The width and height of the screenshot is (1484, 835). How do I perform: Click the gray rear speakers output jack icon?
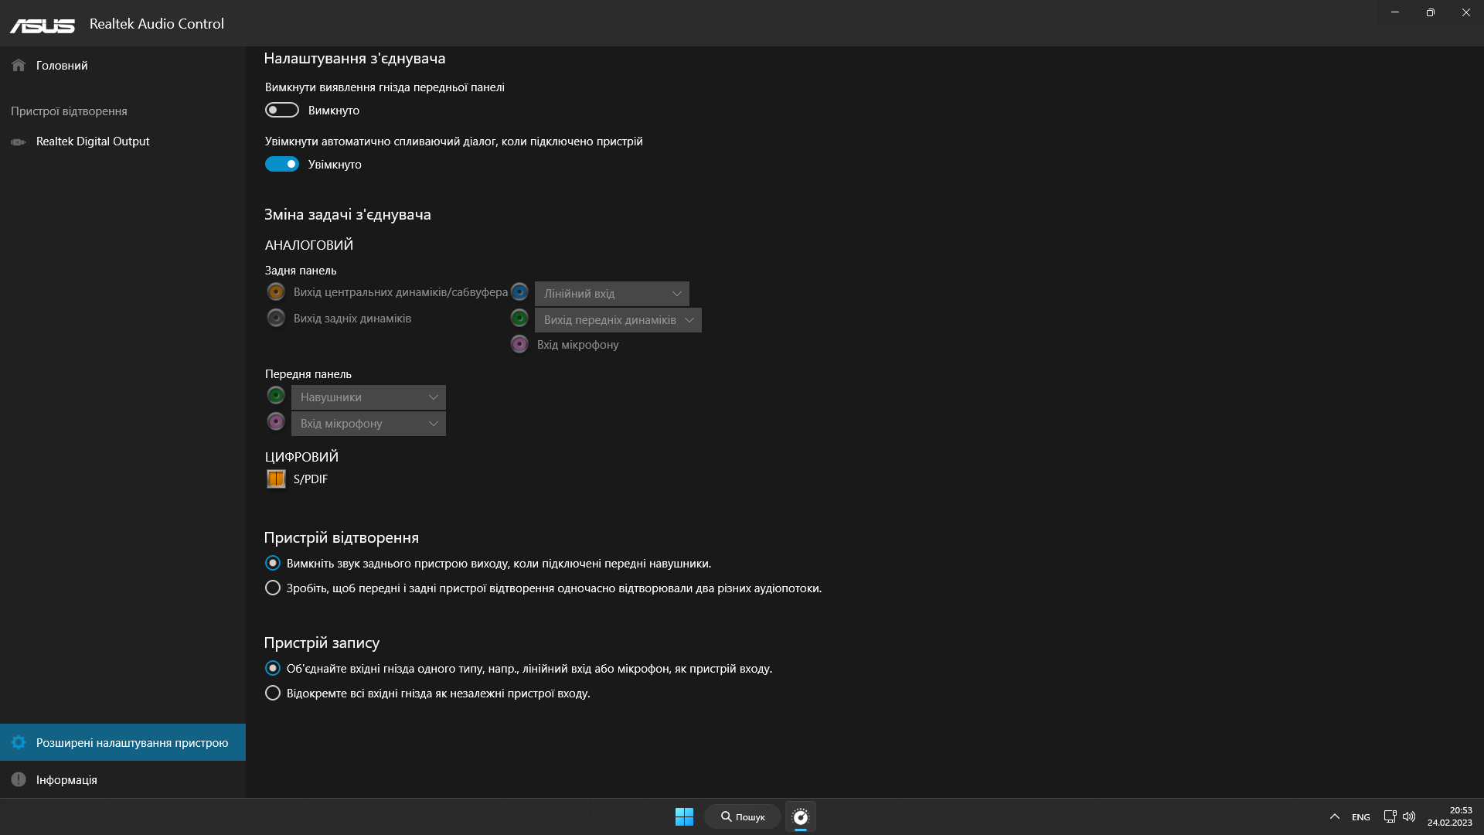click(x=276, y=318)
